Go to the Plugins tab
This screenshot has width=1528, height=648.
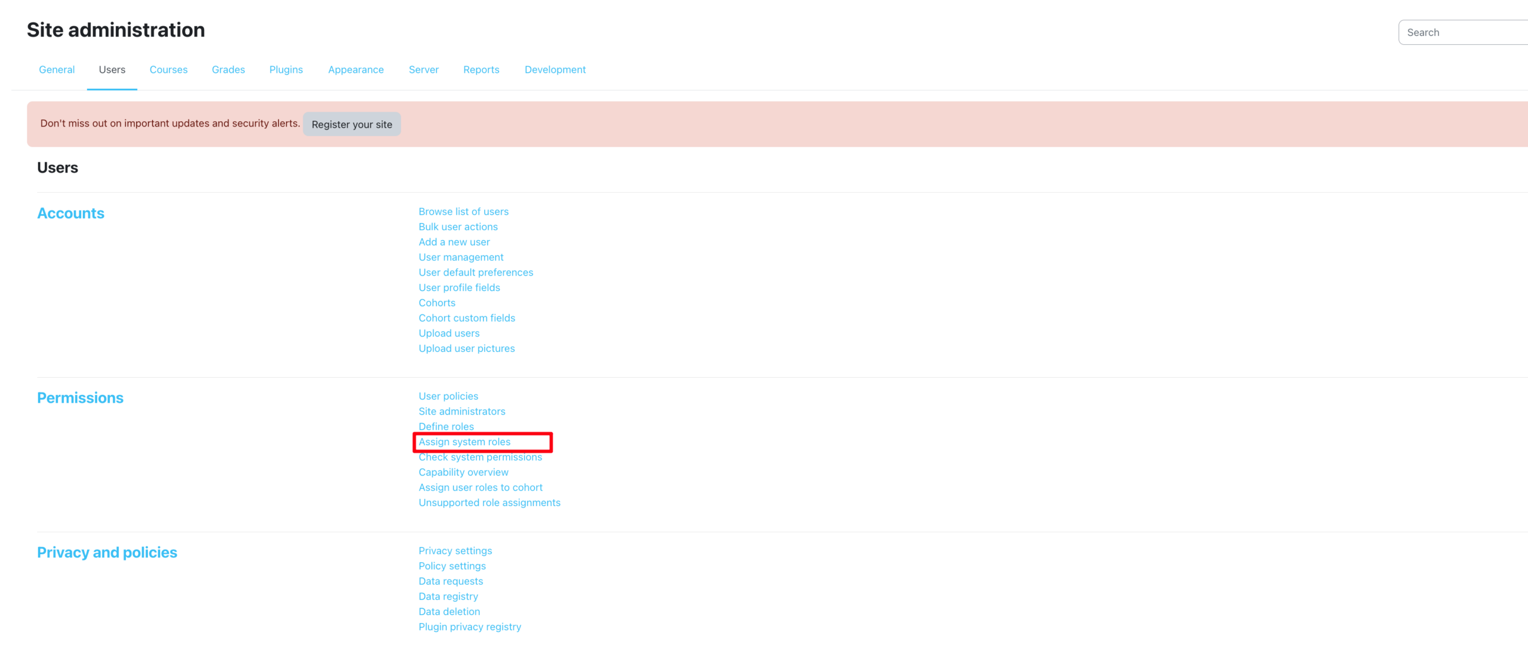pos(286,70)
